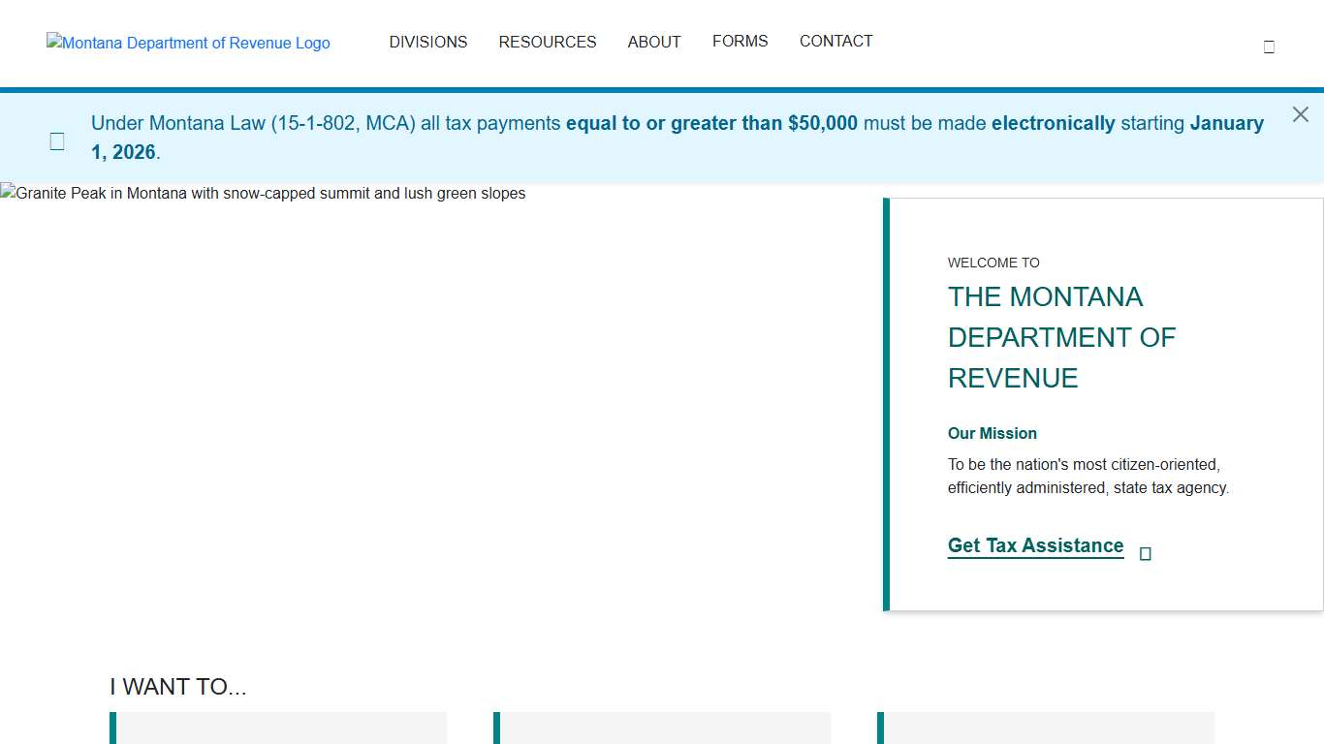Click the alert icon in the blue banner
Viewport: 1324px width, 744px height.
point(57,141)
